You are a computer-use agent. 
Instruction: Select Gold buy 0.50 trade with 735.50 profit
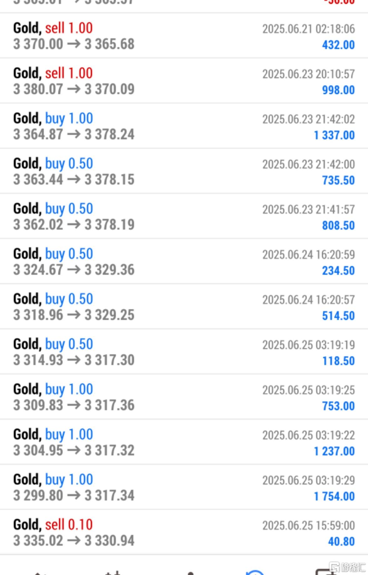(184, 171)
